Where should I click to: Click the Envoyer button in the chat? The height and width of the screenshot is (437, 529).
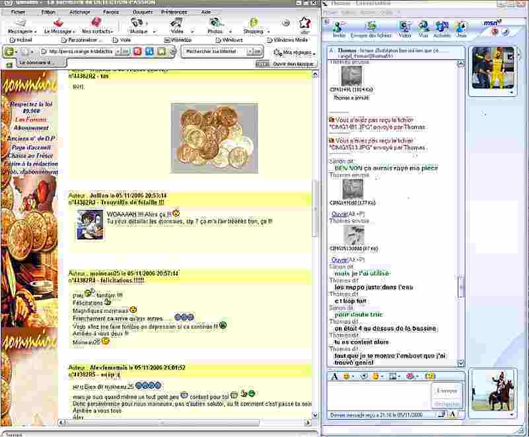coord(446,391)
